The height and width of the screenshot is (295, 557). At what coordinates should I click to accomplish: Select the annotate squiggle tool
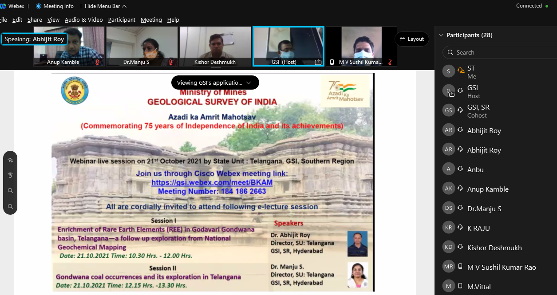10,160
